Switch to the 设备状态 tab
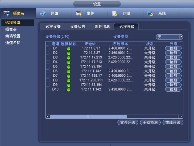The height and width of the screenshot is (146, 194). (x=78, y=26)
